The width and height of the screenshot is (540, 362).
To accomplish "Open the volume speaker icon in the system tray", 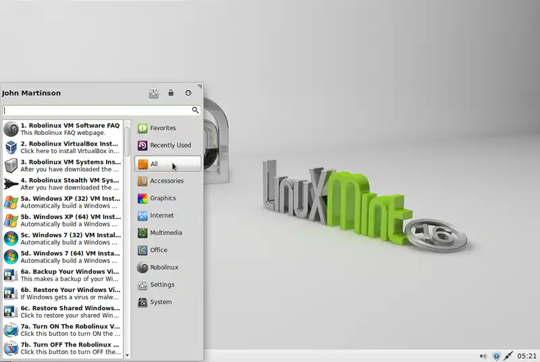I will [x=483, y=356].
